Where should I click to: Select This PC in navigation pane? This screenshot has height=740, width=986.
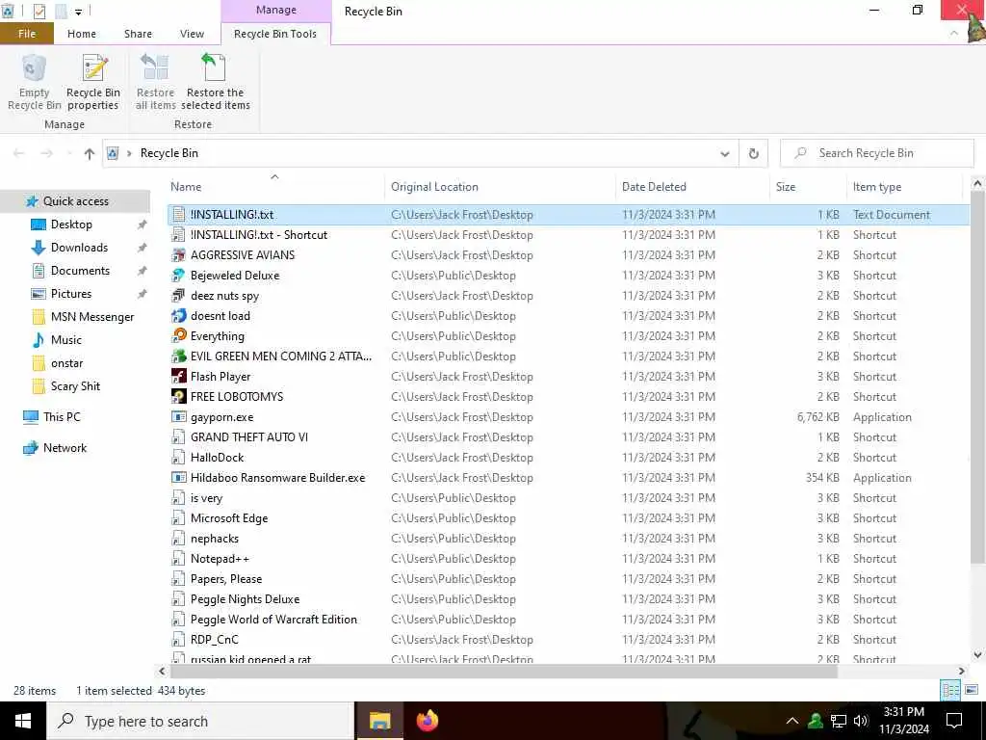(x=62, y=416)
